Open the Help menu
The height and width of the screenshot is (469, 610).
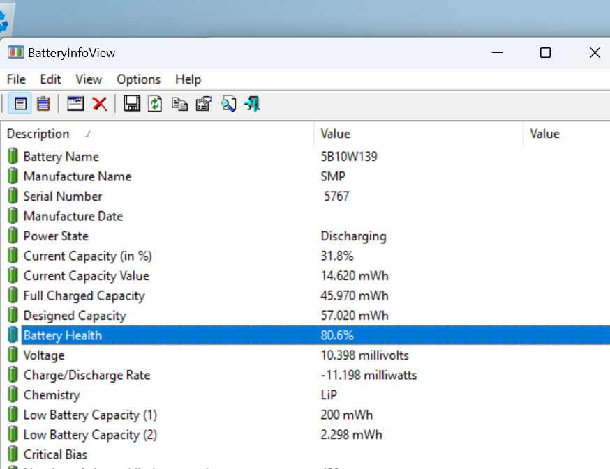click(188, 79)
